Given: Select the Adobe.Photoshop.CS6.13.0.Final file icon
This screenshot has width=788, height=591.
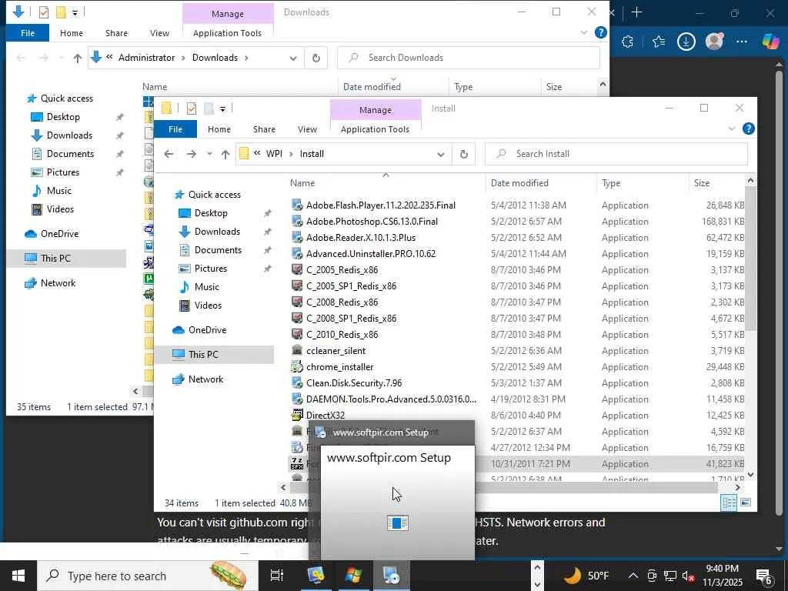Looking at the screenshot, I should click(x=297, y=221).
